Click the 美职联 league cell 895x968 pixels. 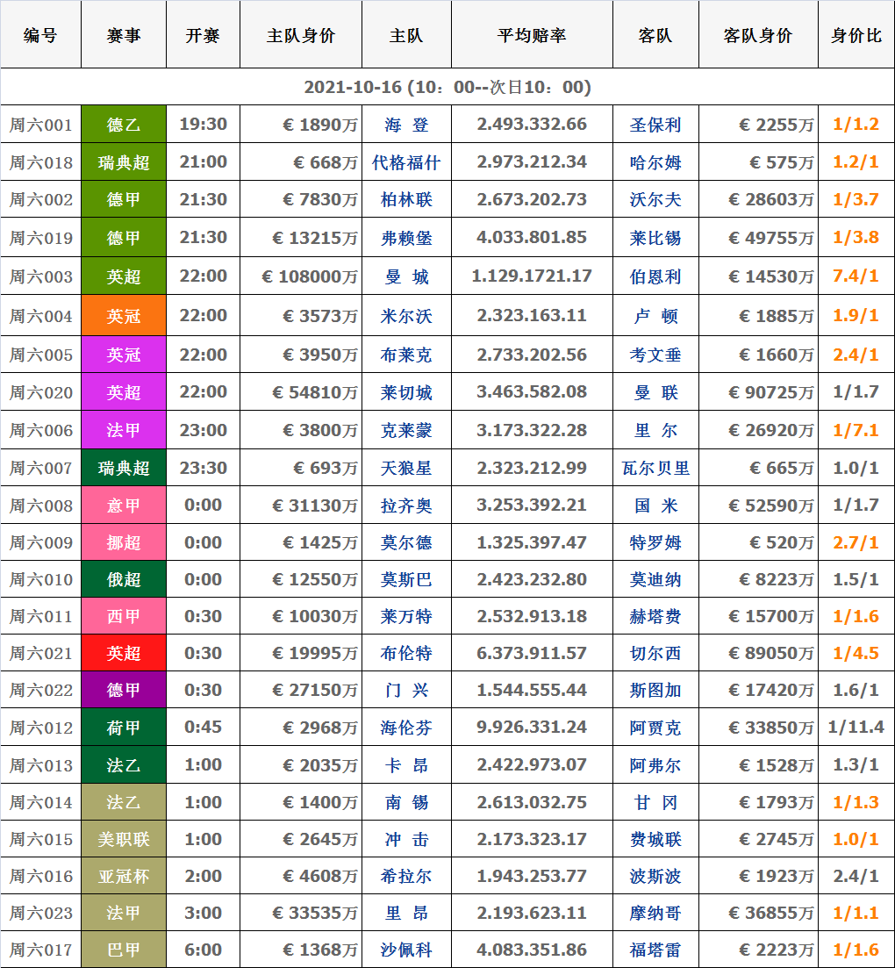[x=124, y=840]
